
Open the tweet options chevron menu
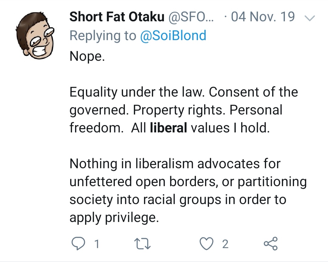[x=310, y=18]
